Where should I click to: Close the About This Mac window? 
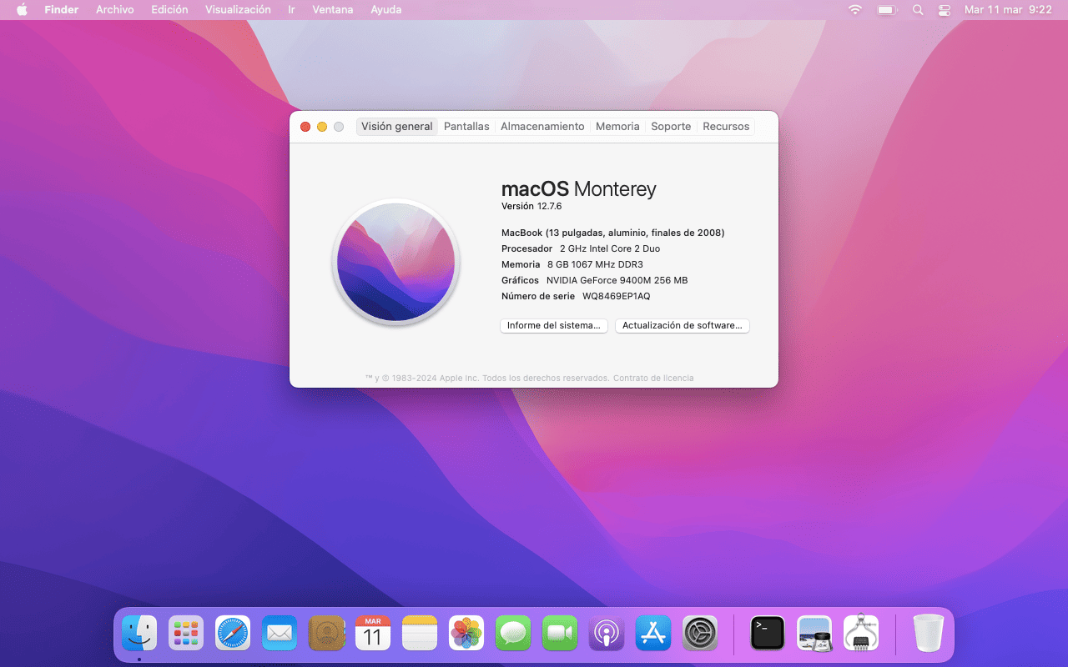(305, 127)
